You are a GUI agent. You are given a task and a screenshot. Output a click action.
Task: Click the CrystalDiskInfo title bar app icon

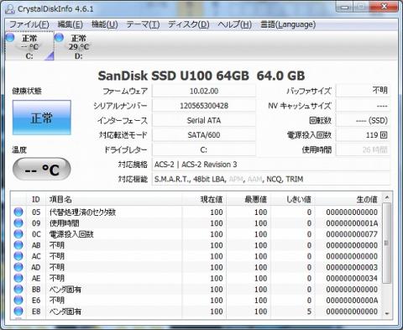[x=10, y=9]
